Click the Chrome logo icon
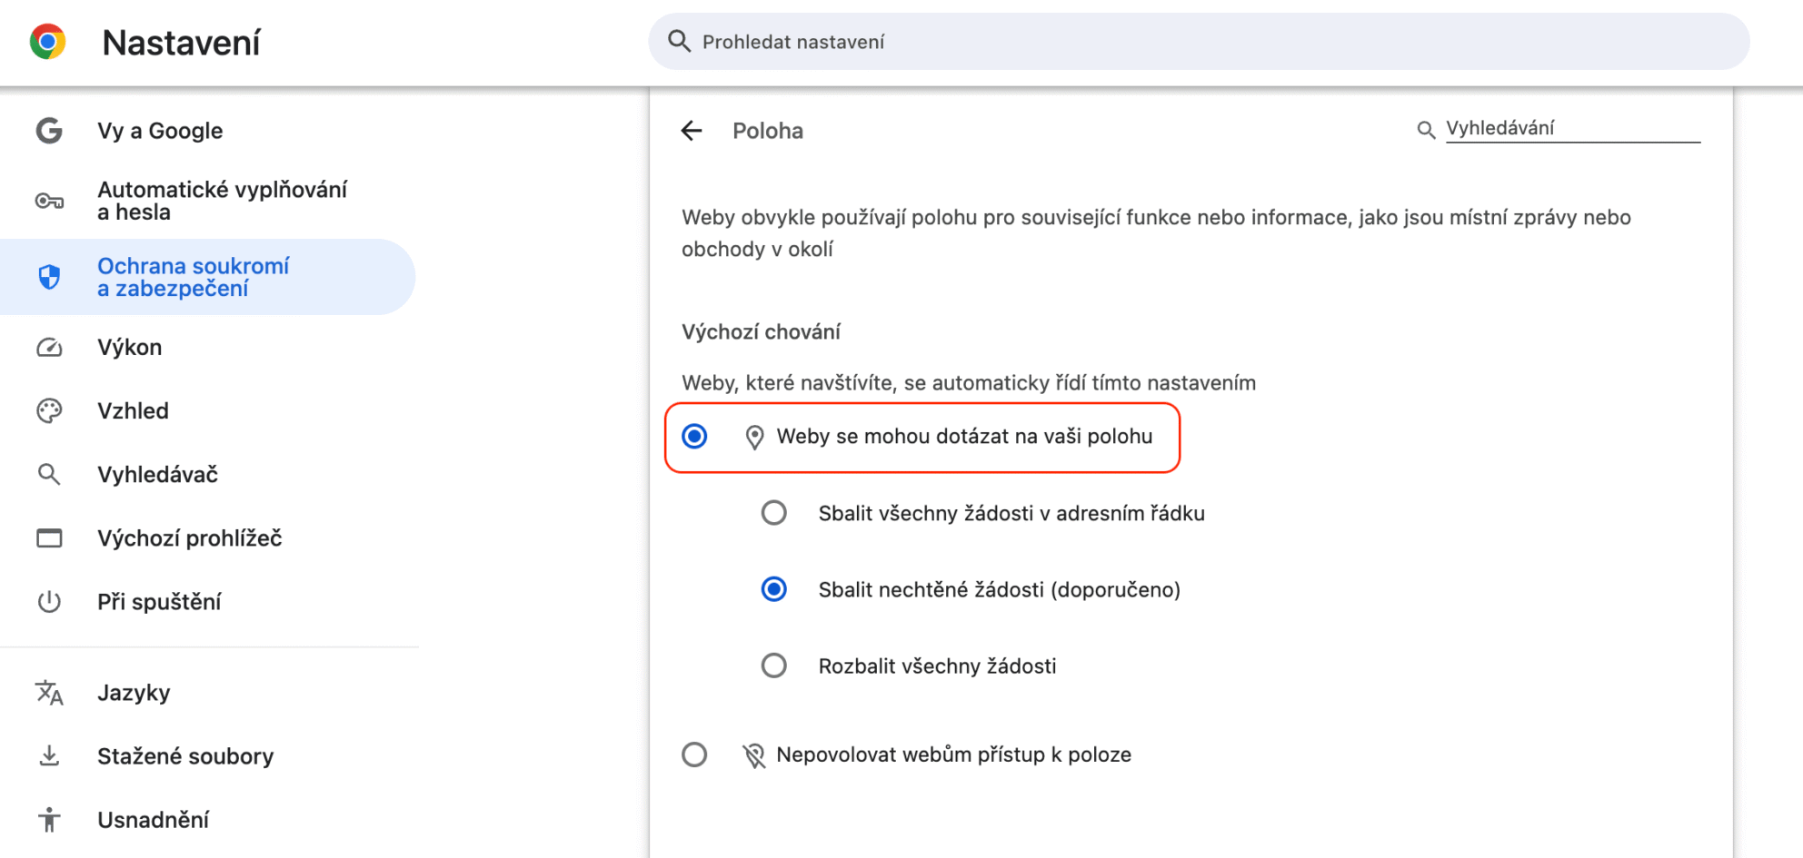The height and width of the screenshot is (858, 1803). click(47, 42)
